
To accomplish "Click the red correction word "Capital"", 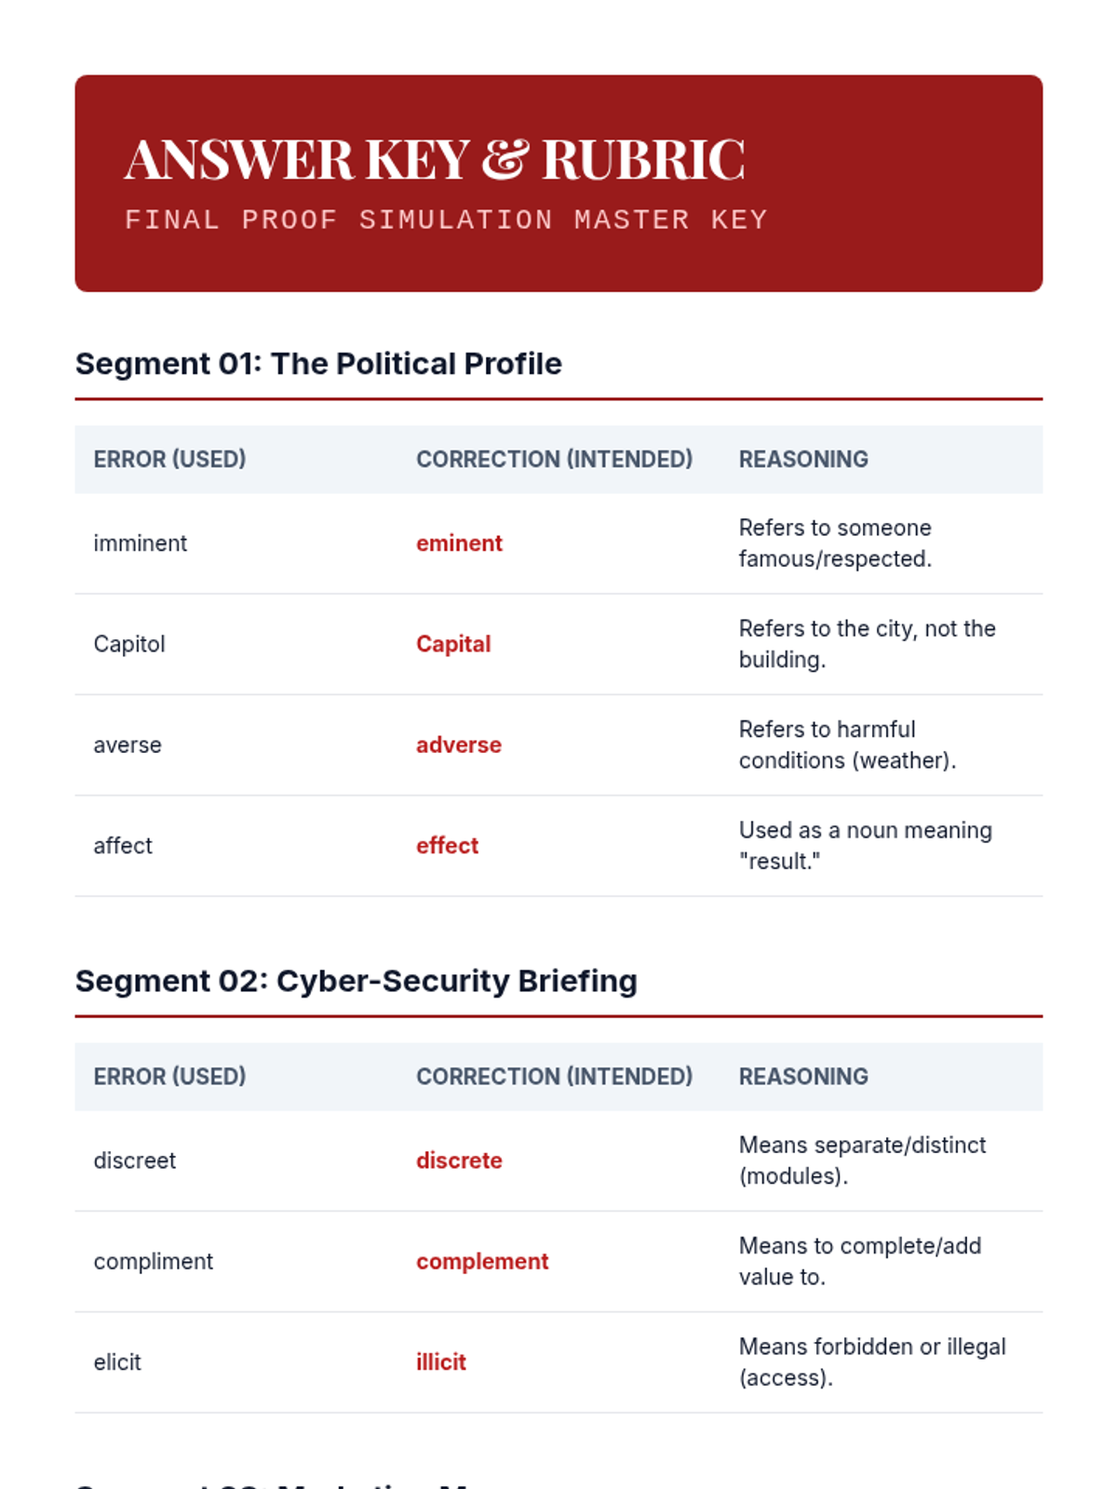I will click(x=453, y=644).
